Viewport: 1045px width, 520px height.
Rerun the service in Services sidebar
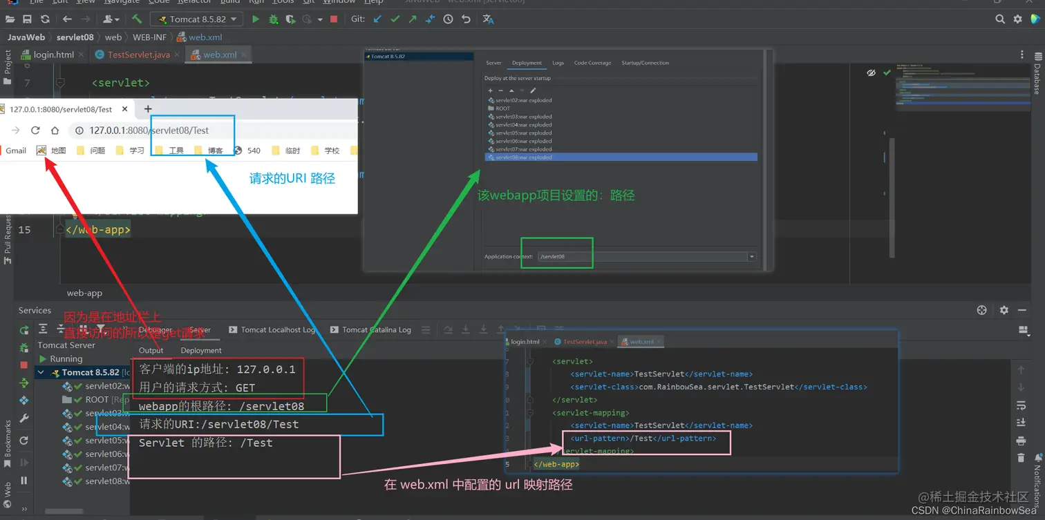[x=24, y=330]
